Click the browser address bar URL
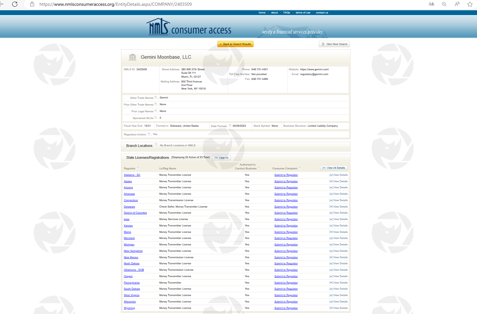Screen dimensions: 477x314 [116, 4]
